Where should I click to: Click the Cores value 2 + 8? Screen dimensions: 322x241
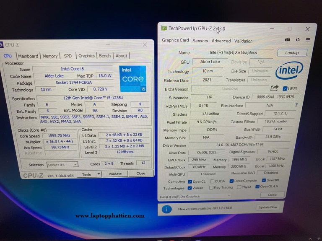[x=109, y=163]
